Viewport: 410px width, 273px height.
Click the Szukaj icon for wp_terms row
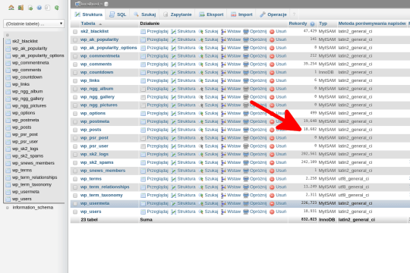pyautogui.click(x=200, y=179)
